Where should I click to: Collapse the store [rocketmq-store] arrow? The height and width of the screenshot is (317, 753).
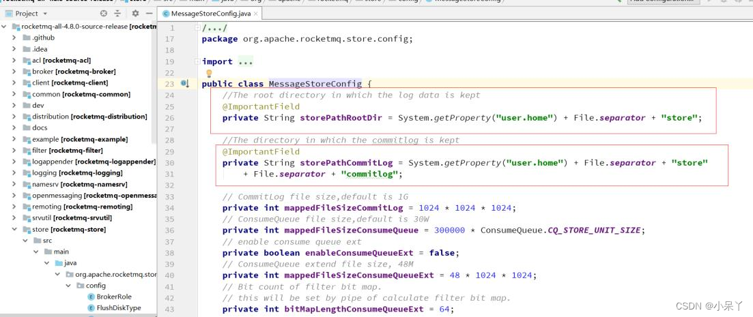tap(16, 229)
